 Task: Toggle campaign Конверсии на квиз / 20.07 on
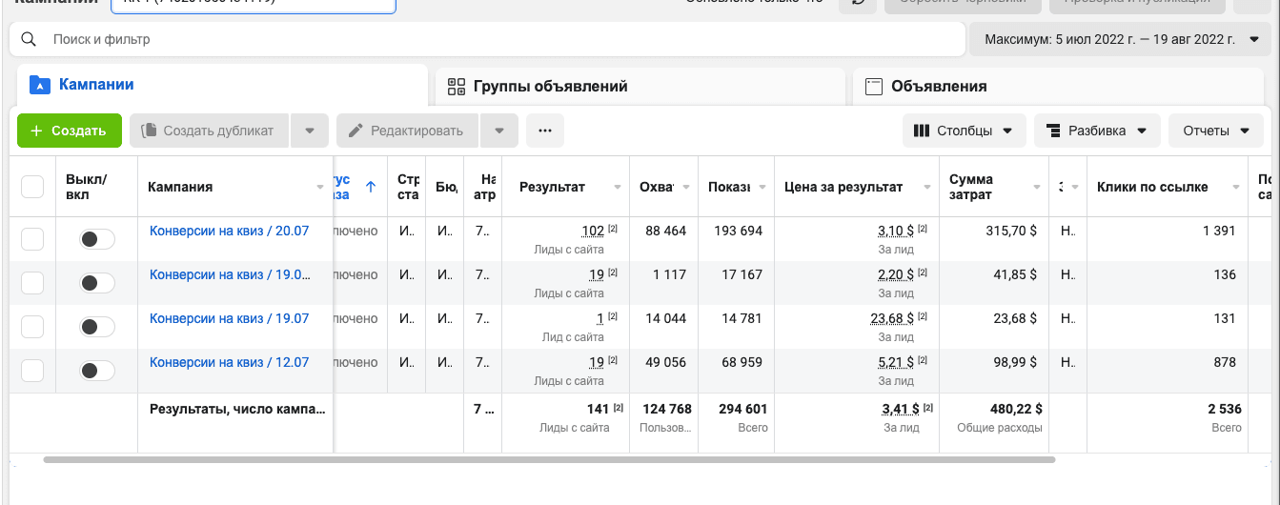click(x=96, y=239)
